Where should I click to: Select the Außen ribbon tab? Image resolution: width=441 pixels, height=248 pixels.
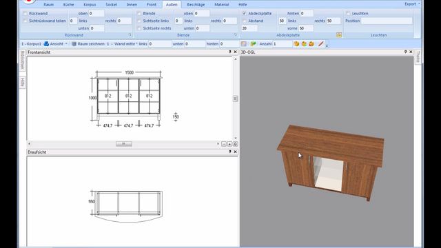click(172, 5)
